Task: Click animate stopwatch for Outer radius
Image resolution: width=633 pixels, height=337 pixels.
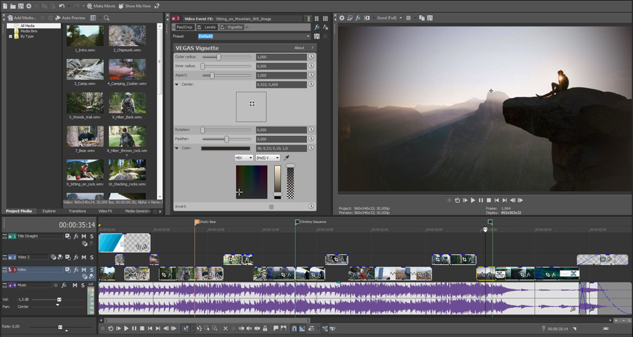Action: 311,57
